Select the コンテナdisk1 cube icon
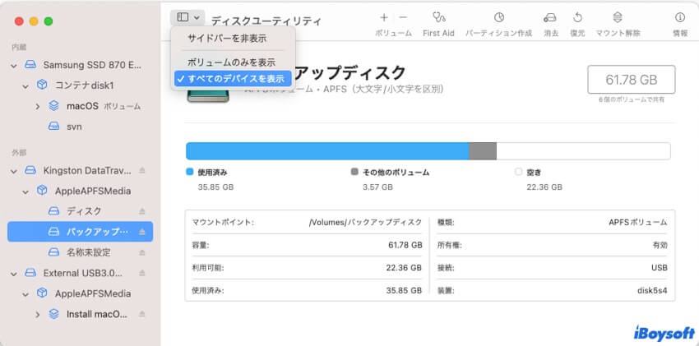 (x=42, y=85)
